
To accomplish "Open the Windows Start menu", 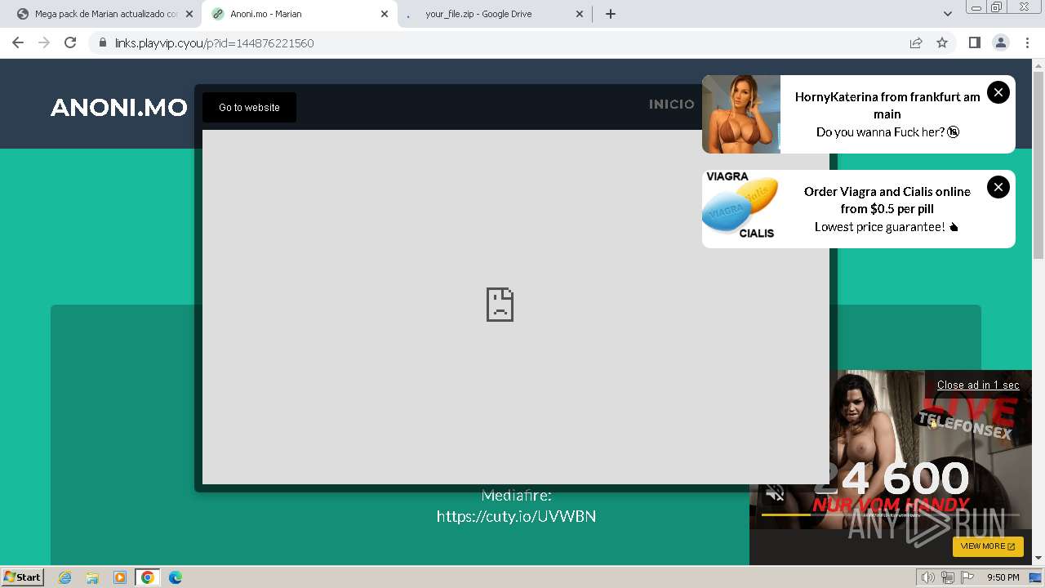I will click(x=23, y=577).
